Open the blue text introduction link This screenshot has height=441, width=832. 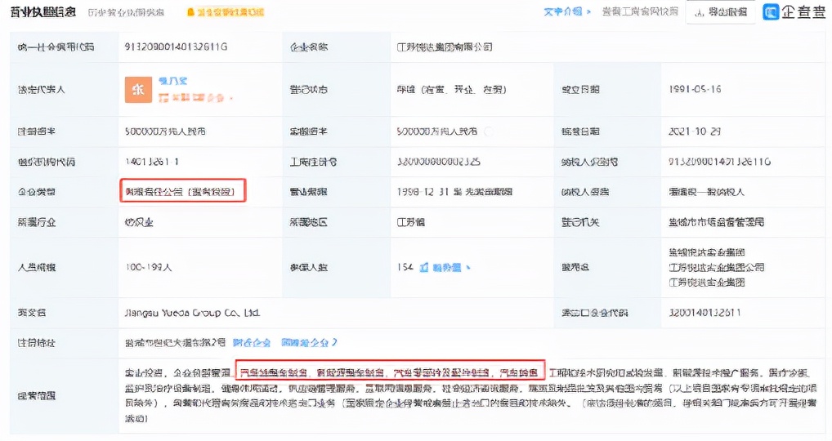pos(566,11)
